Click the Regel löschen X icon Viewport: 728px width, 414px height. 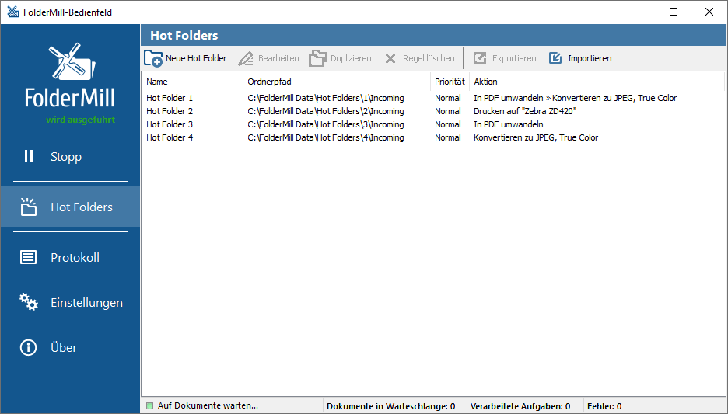tap(390, 58)
